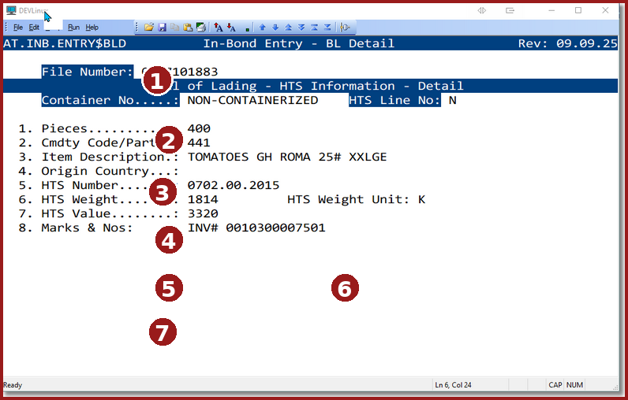Click the split-arrows button in title bar
628x400 pixels.
(481, 10)
